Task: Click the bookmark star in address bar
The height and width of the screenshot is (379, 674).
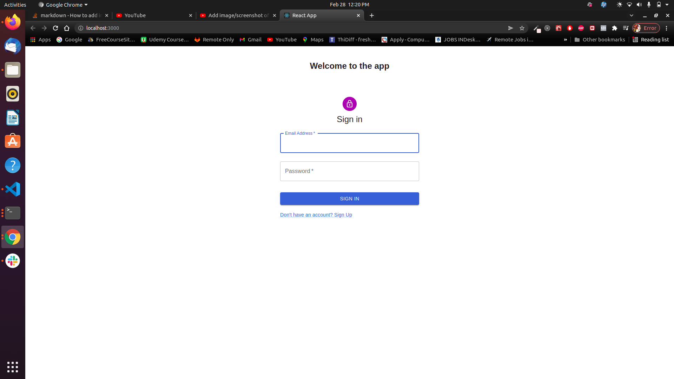Action: click(x=522, y=28)
